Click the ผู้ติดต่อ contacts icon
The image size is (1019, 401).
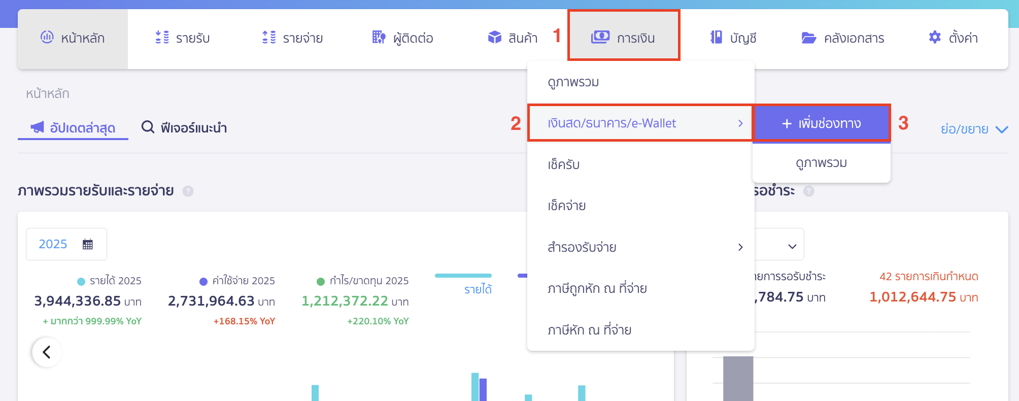(x=379, y=37)
